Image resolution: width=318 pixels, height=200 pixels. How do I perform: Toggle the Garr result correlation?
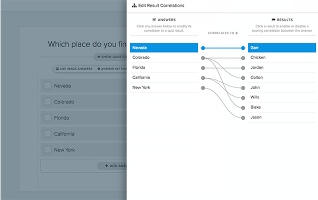click(x=282, y=47)
